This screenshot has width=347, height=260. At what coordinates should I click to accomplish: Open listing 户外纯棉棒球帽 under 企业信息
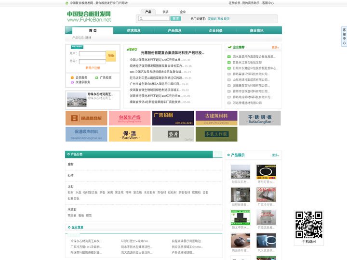tap(183, 252)
